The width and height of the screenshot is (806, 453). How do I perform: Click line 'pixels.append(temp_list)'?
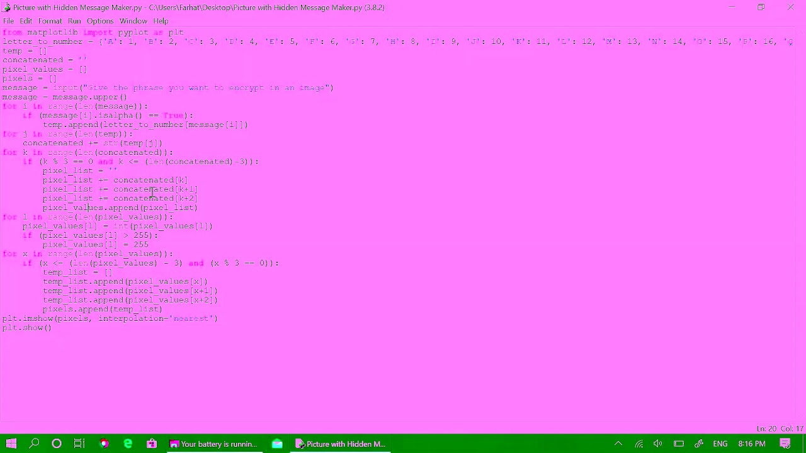coord(103,309)
